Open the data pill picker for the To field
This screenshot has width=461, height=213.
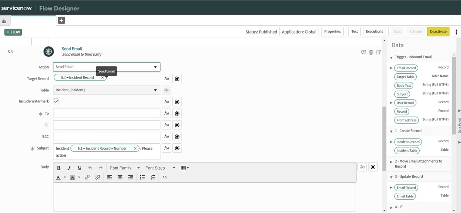tap(177, 113)
